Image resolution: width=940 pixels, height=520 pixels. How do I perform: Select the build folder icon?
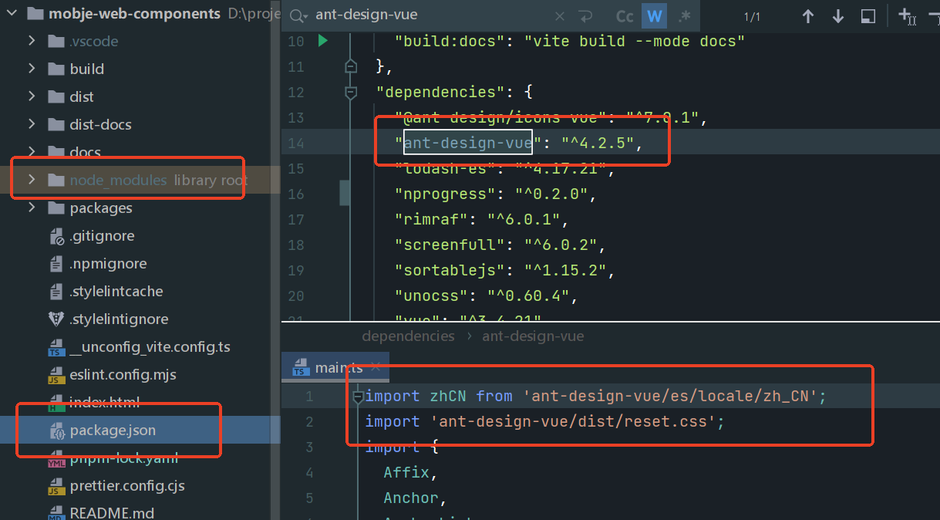click(x=56, y=69)
